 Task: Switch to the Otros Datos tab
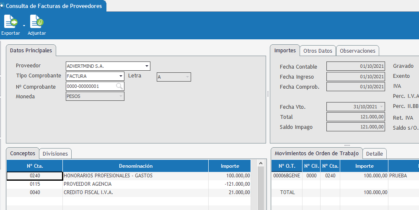pyautogui.click(x=318, y=51)
